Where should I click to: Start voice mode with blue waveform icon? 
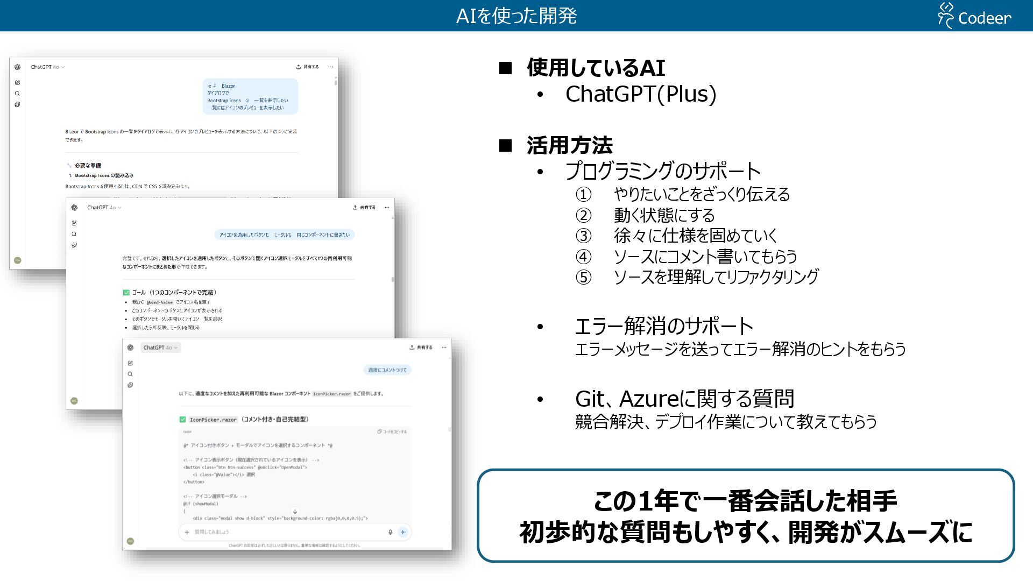pyautogui.click(x=402, y=532)
